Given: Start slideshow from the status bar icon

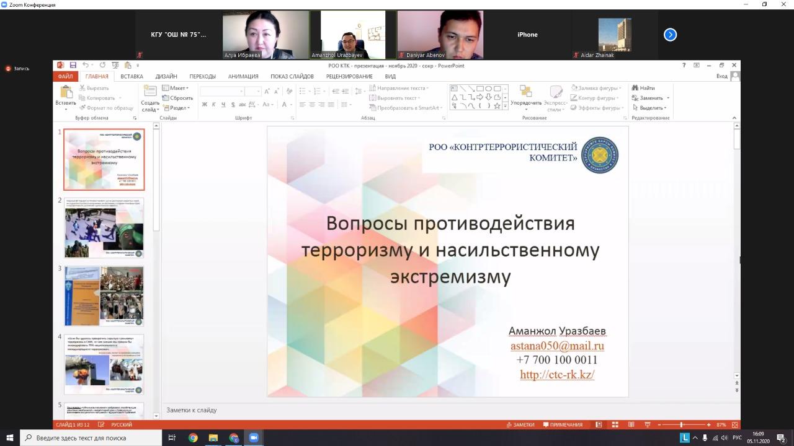Looking at the screenshot, I should 647,425.
